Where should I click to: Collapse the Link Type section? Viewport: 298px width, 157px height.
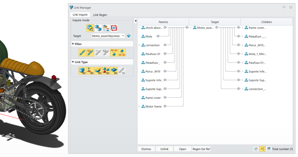(x=73, y=62)
